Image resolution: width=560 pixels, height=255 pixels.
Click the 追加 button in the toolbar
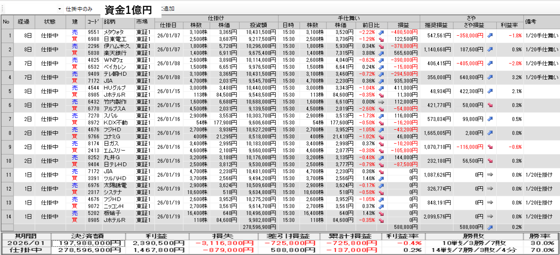coord(168,9)
